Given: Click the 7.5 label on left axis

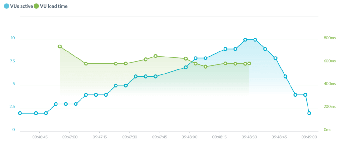Looking at the screenshot, I should coord(12,61).
